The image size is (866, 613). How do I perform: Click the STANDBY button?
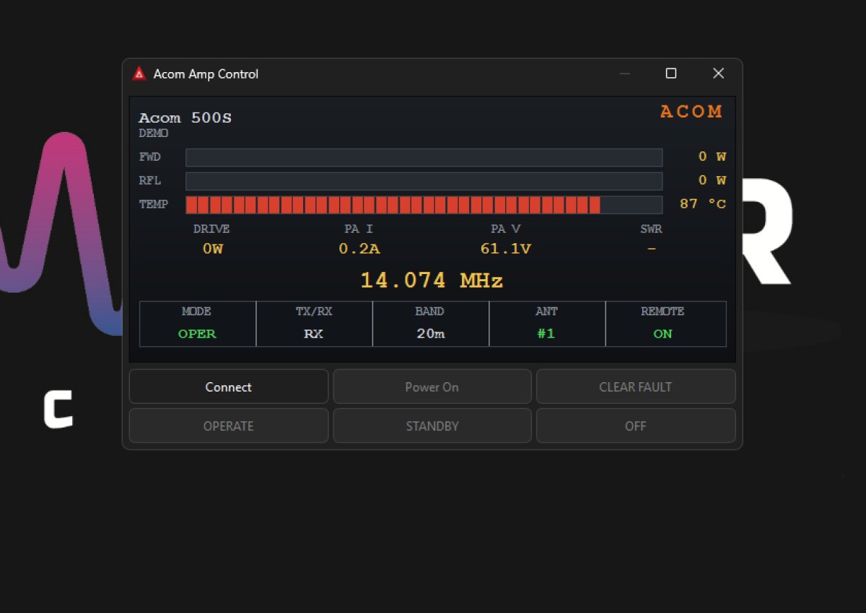coord(432,425)
